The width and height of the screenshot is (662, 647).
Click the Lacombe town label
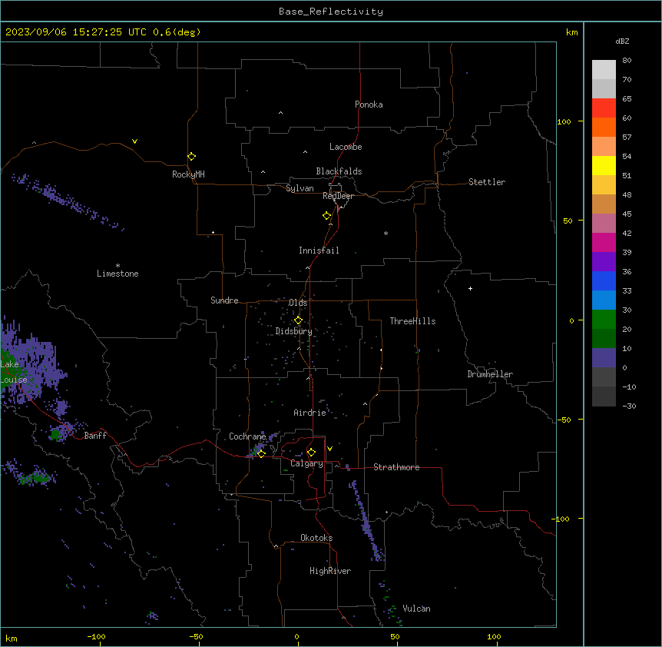click(346, 147)
